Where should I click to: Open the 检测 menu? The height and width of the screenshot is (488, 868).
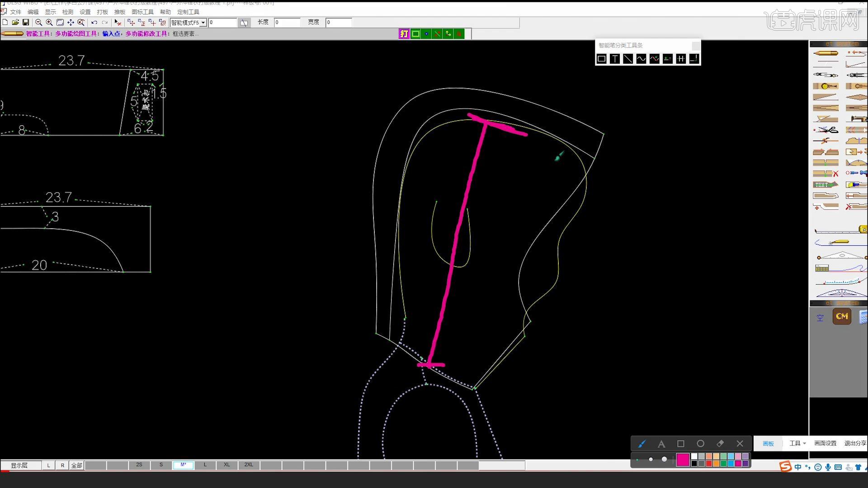(x=67, y=12)
